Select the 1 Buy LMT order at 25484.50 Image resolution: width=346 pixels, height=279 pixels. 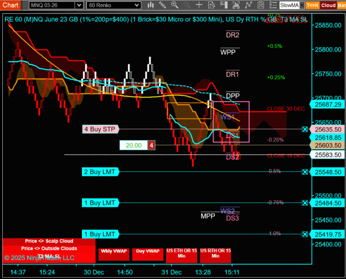tap(100, 202)
